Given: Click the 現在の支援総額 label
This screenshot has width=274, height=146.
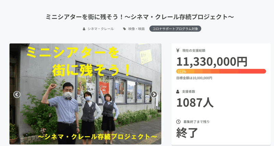Looking at the screenshot, I should pos(194,51).
